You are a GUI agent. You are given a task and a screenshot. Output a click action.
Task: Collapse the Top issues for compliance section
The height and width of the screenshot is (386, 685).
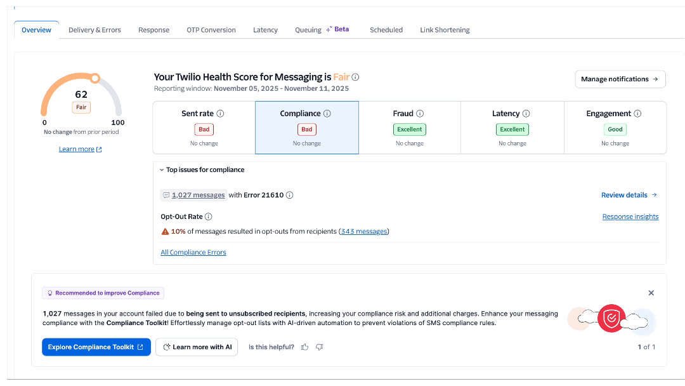[162, 170]
